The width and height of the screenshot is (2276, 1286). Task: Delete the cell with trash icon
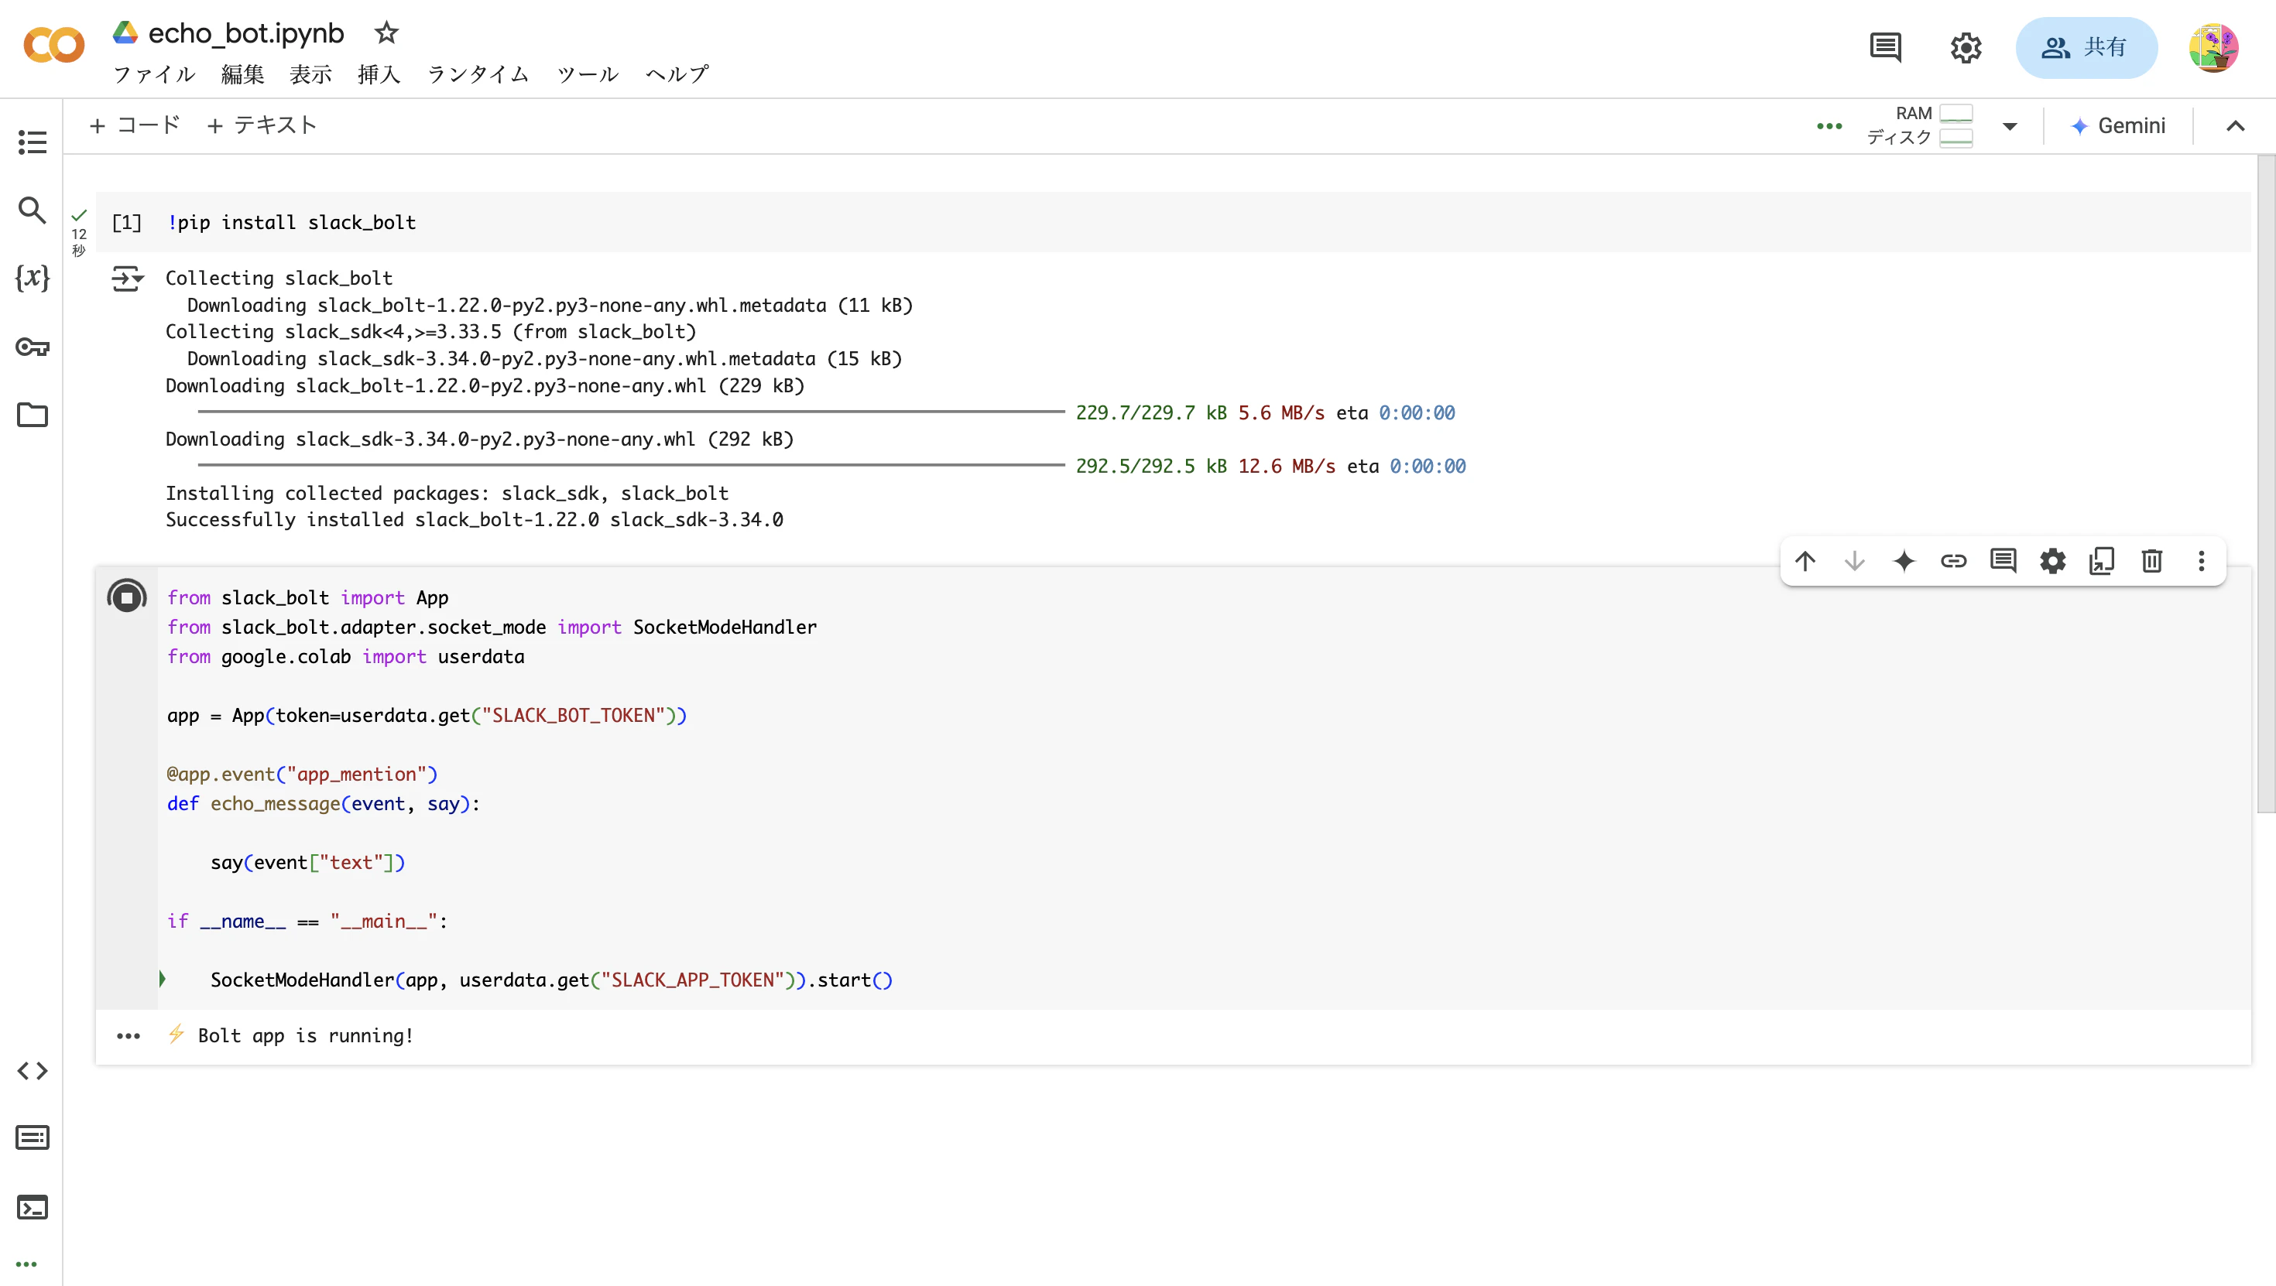click(2151, 561)
